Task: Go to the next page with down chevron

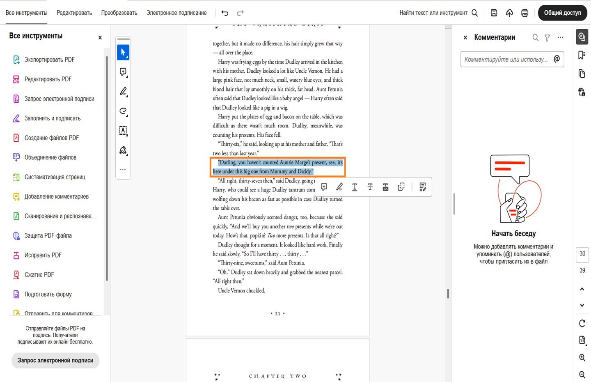Action: pyautogui.click(x=582, y=305)
